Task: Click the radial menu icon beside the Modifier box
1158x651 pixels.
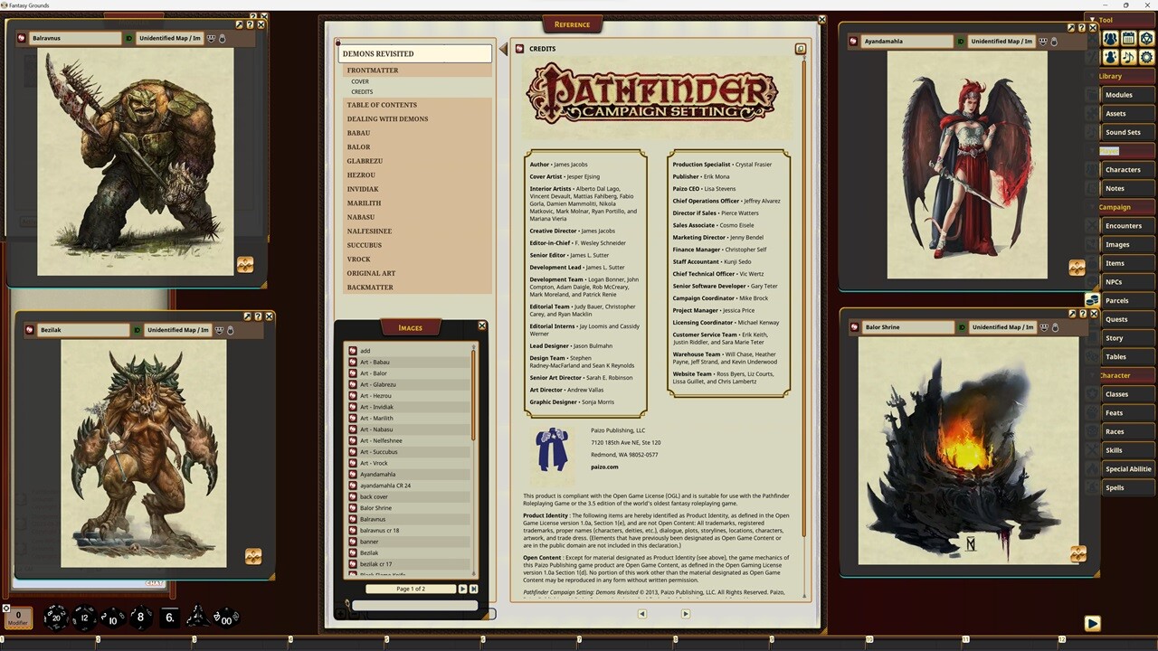Action: coord(7,607)
